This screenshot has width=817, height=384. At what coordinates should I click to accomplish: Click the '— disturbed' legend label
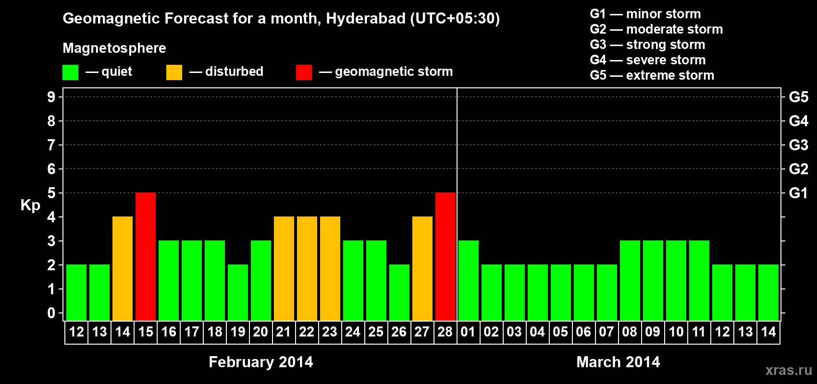click(226, 72)
